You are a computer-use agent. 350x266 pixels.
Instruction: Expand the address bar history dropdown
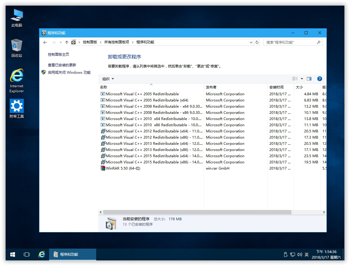(251, 42)
